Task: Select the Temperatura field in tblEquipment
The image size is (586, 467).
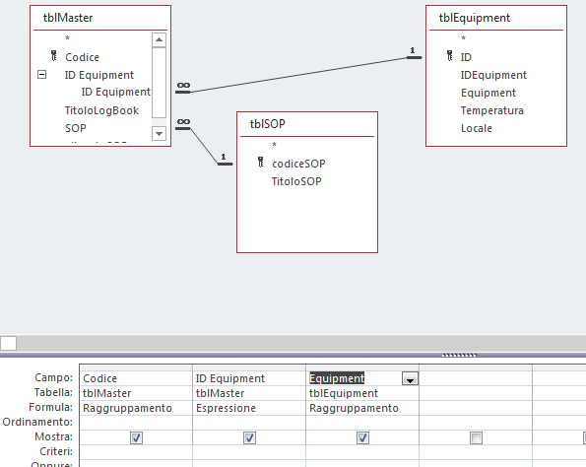Action: pos(491,110)
